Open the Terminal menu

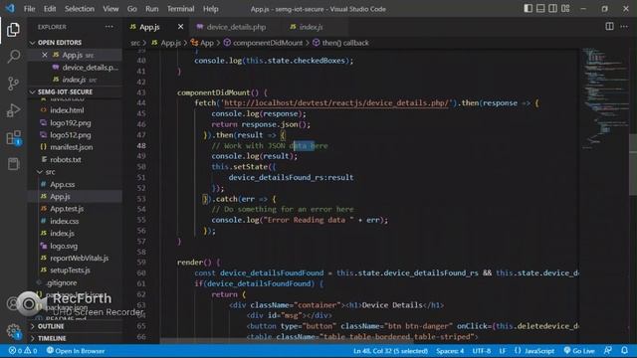click(180, 9)
